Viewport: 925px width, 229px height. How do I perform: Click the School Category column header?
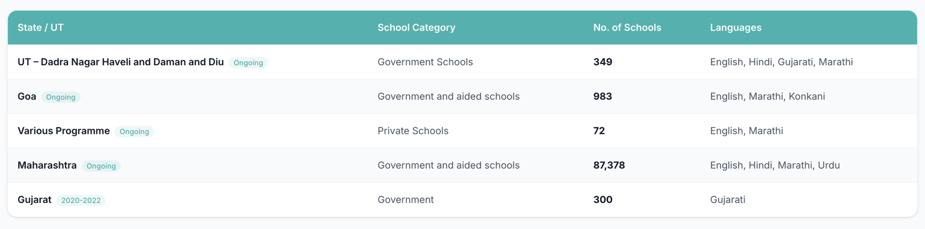[416, 28]
